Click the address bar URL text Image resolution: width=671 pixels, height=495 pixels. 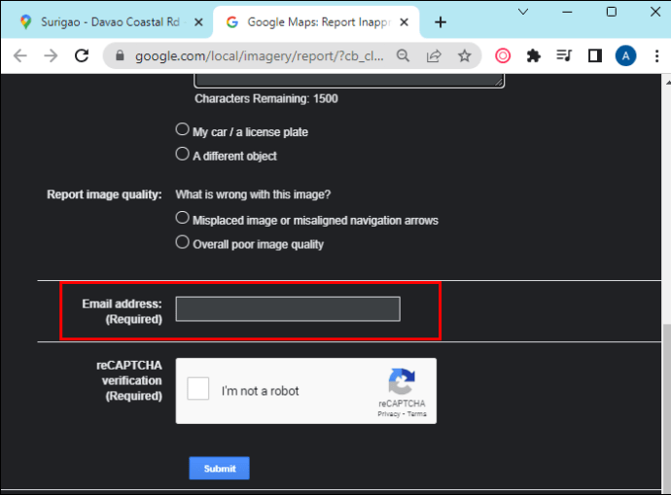260,56
